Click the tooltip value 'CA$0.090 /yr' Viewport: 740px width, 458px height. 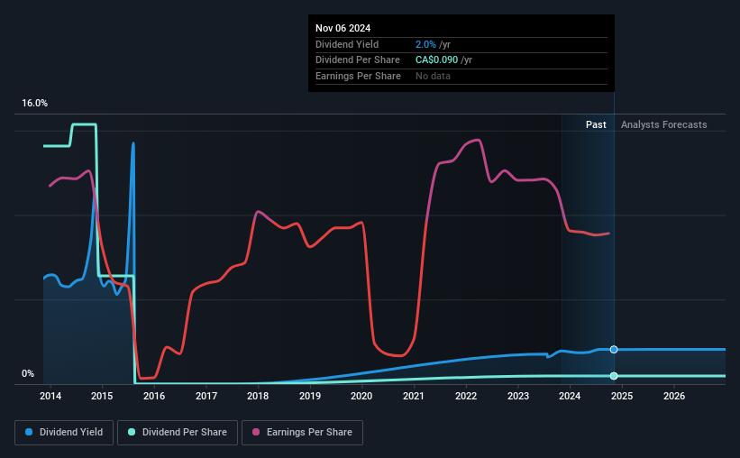pyautogui.click(x=443, y=60)
